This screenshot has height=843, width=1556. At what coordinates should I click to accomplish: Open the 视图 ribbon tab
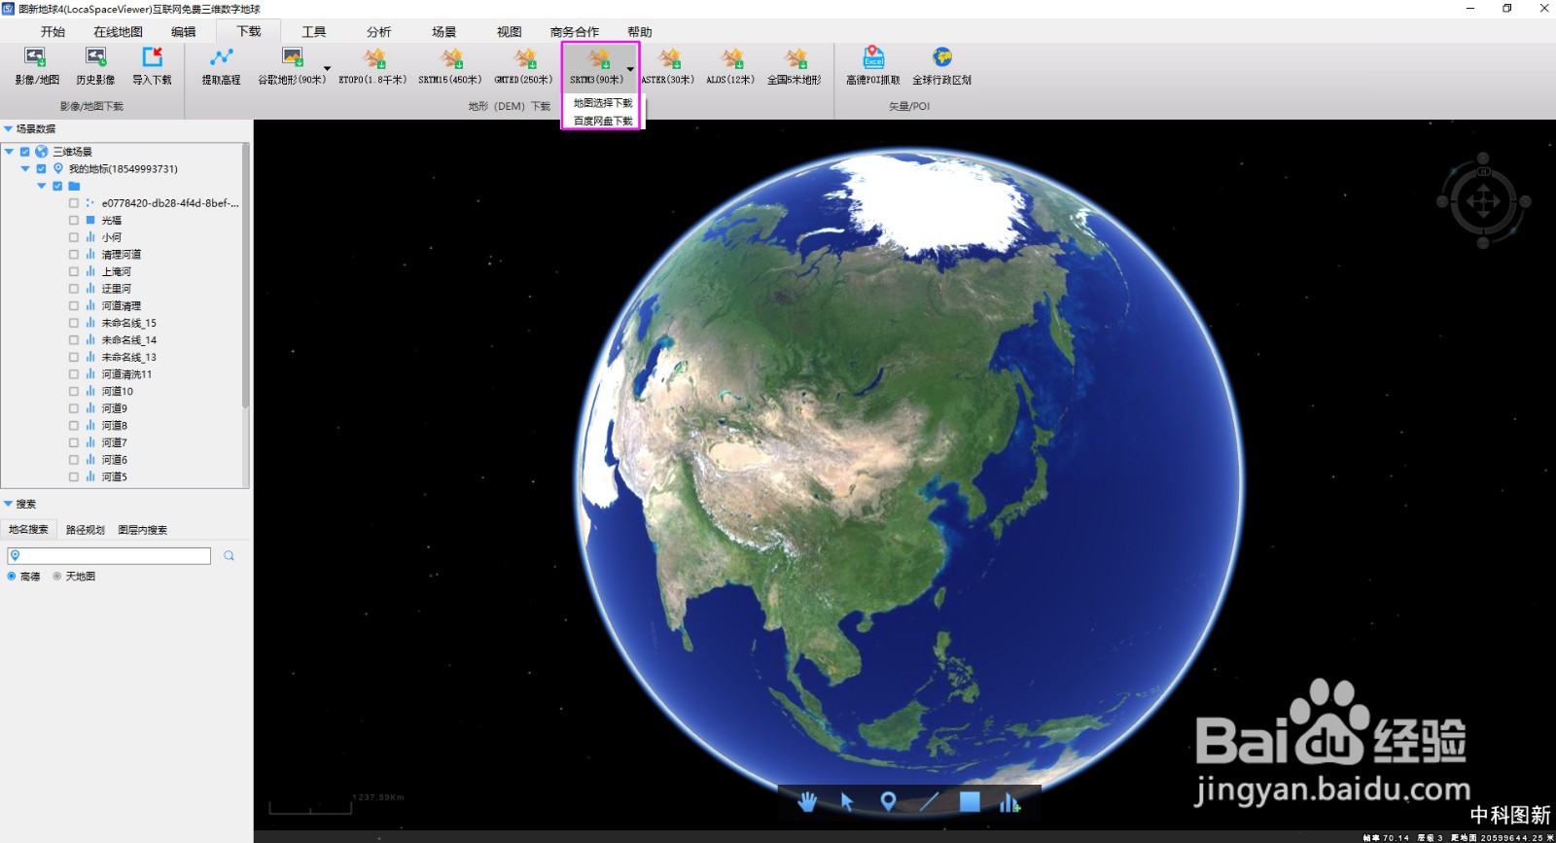509,32
